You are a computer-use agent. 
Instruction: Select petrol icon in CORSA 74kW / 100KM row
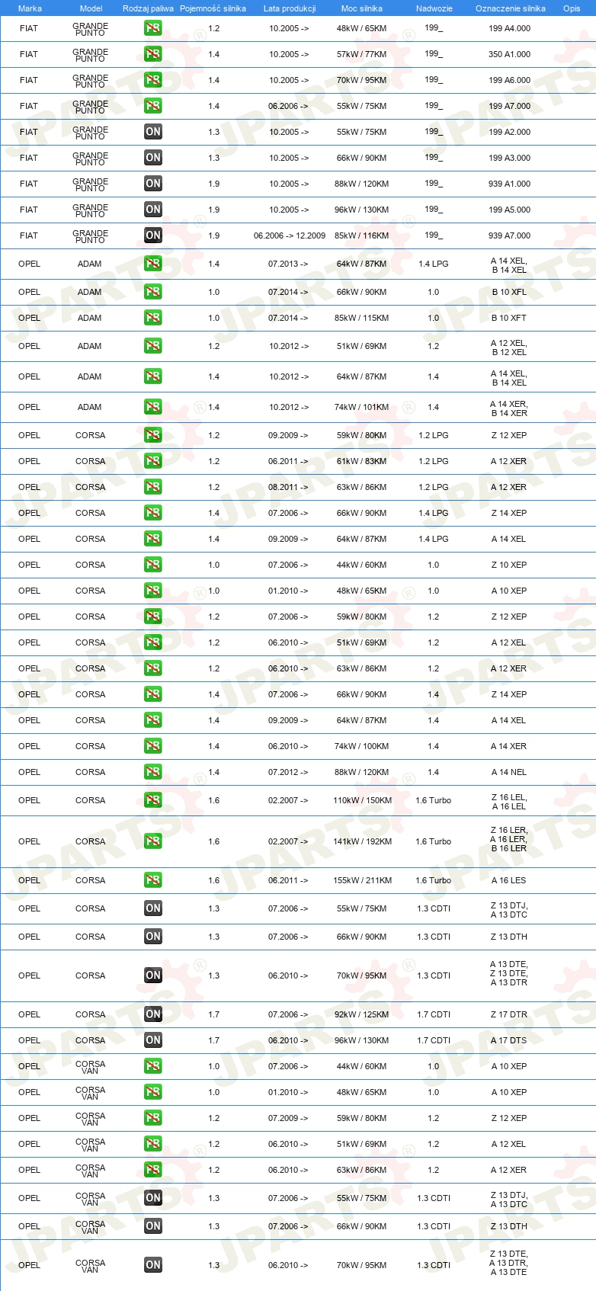[153, 746]
